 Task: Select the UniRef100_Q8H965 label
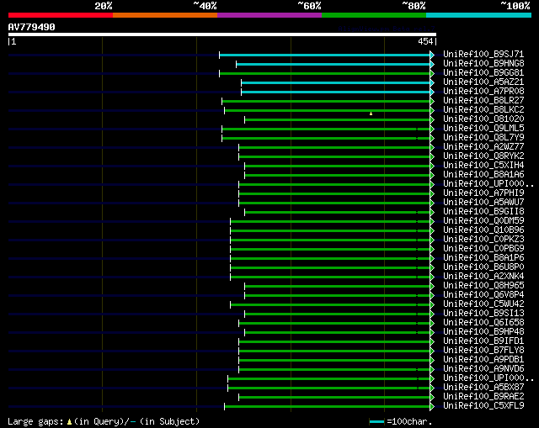tap(483, 286)
